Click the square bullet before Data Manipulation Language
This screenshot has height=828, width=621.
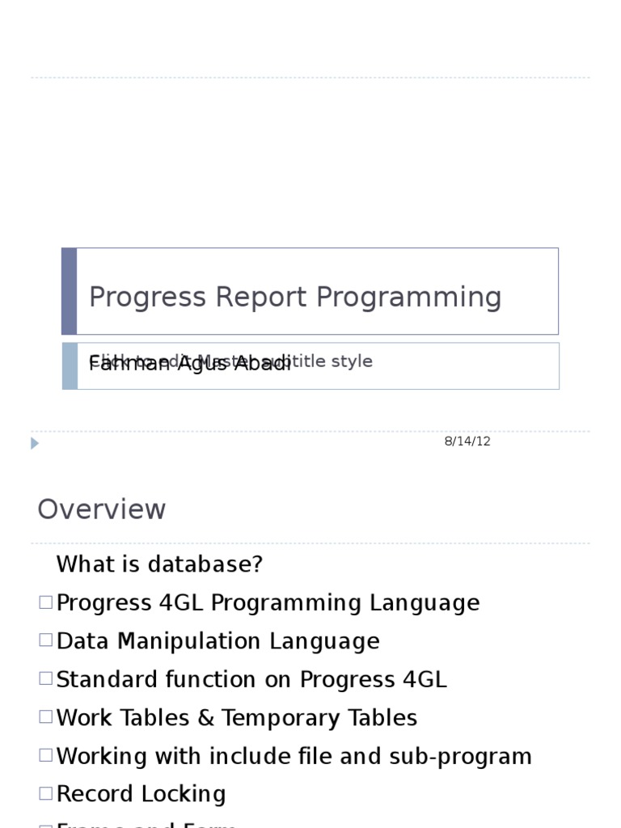pos(45,640)
